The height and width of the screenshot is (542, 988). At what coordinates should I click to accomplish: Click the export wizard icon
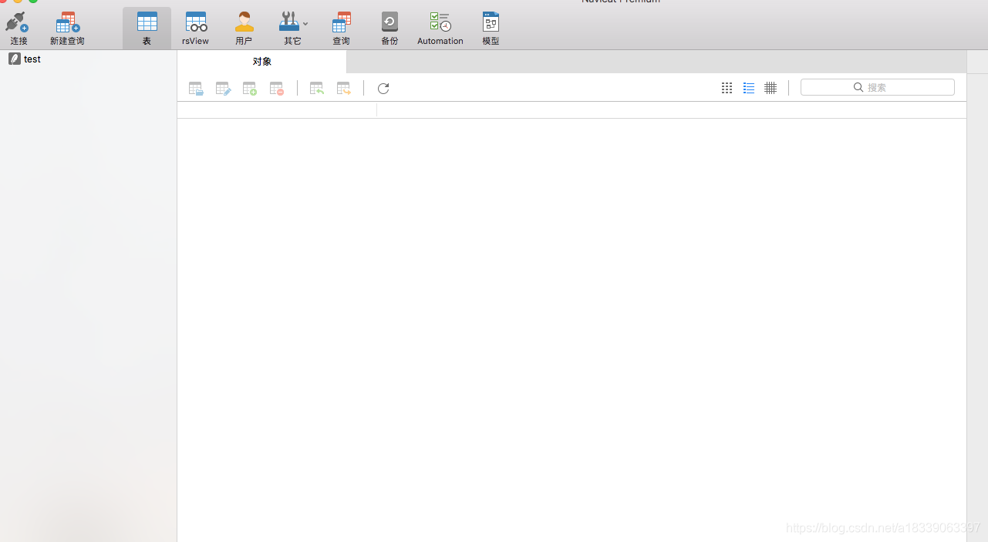(344, 89)
